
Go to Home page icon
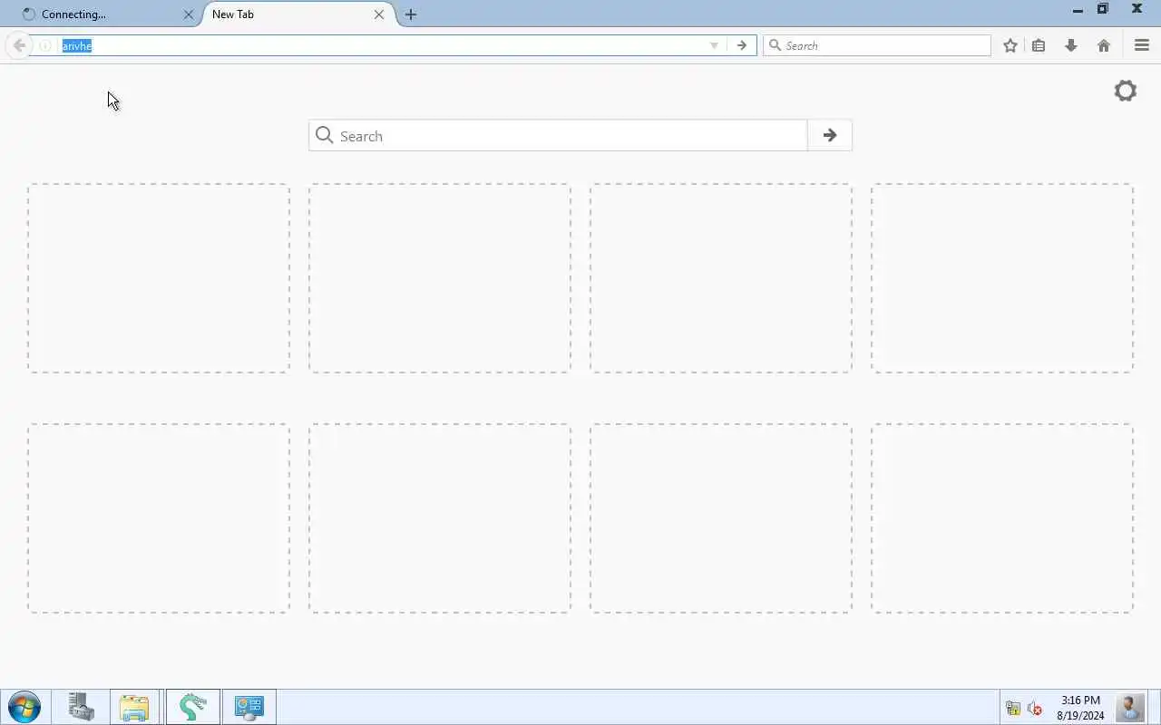point(1104,45)
